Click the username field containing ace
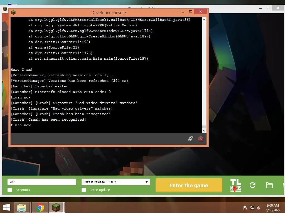 (x=42, y=182)
